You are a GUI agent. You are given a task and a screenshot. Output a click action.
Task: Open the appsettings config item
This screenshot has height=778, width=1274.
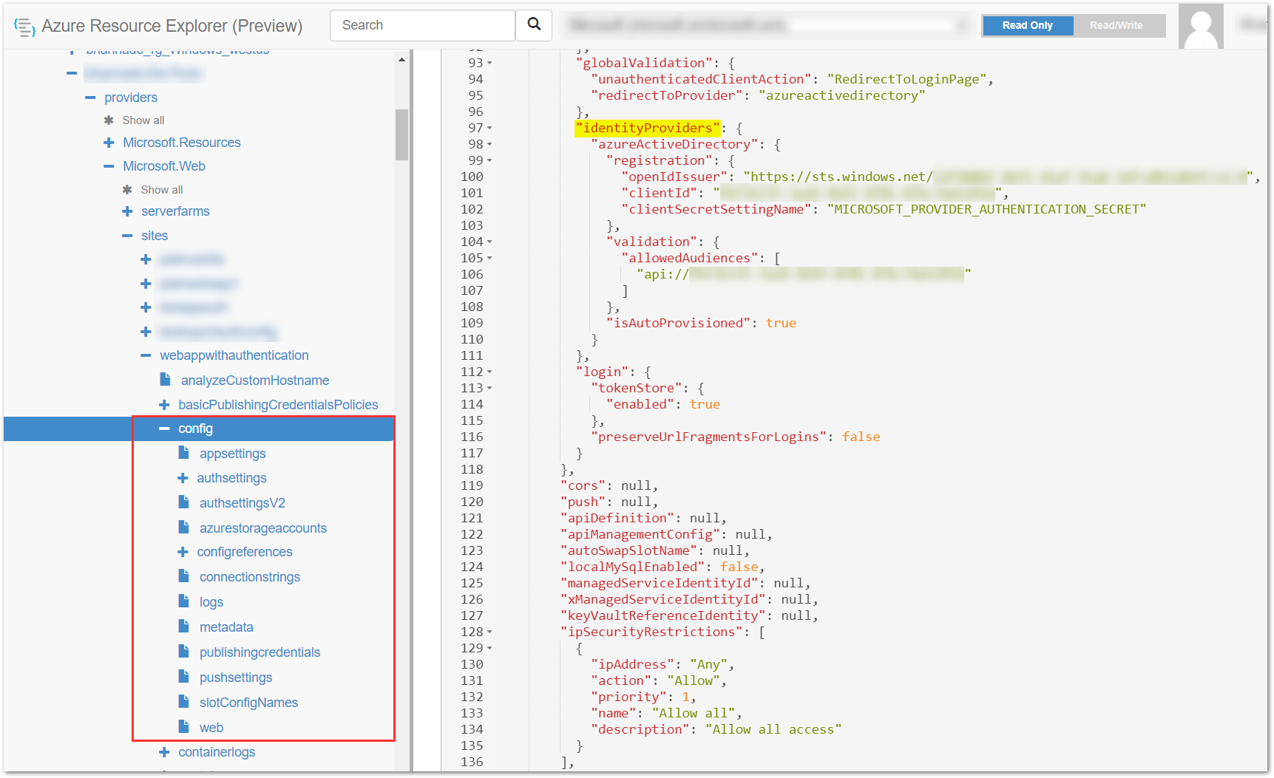point(232,454)
